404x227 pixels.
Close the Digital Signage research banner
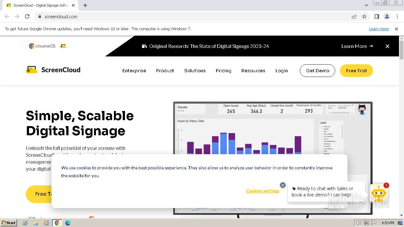388,46
